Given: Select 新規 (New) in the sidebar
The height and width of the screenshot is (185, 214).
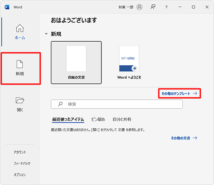Looking at the screenshot, I should click(20, 68).
